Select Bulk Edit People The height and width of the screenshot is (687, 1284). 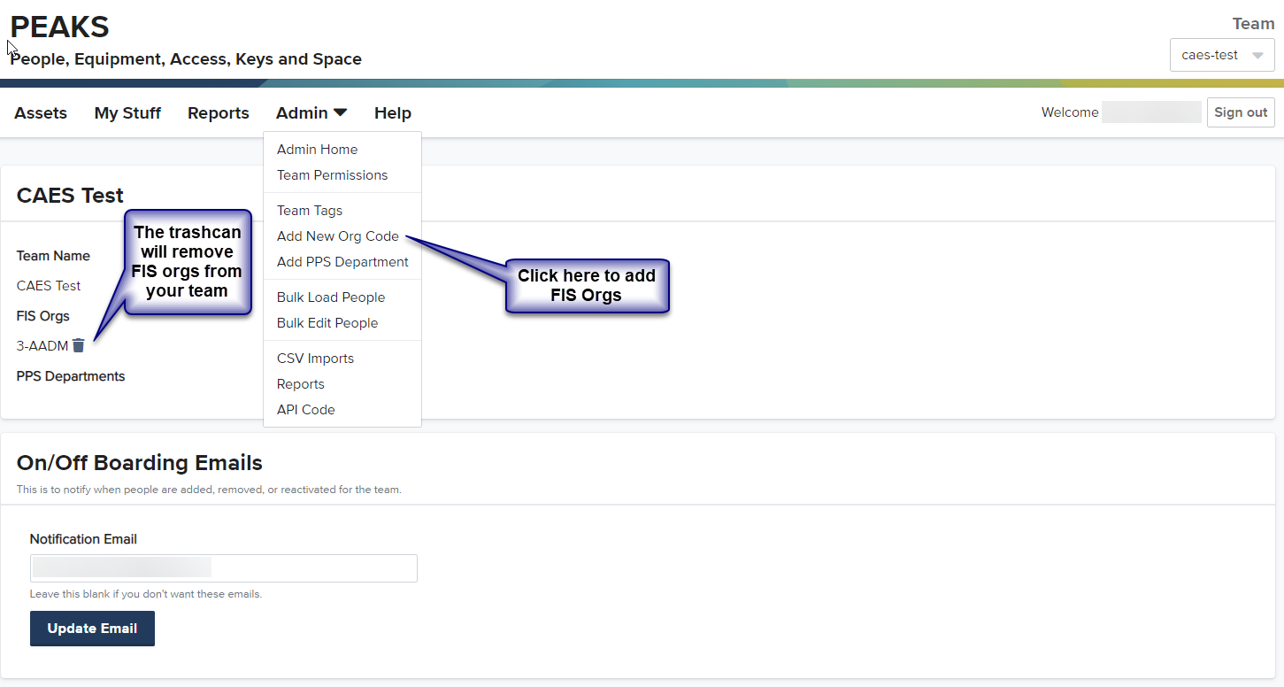[327, 323]
